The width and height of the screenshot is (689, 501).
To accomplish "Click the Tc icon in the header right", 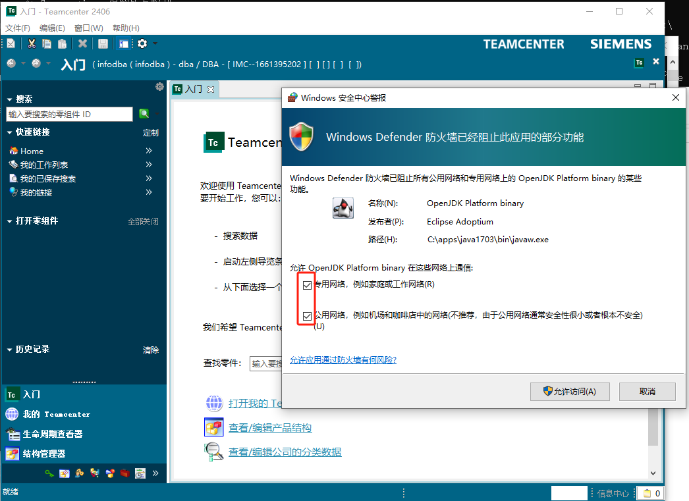I will point(640,63).
